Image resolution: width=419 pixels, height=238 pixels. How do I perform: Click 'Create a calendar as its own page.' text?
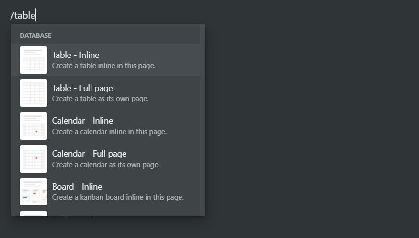coord(106,165)
